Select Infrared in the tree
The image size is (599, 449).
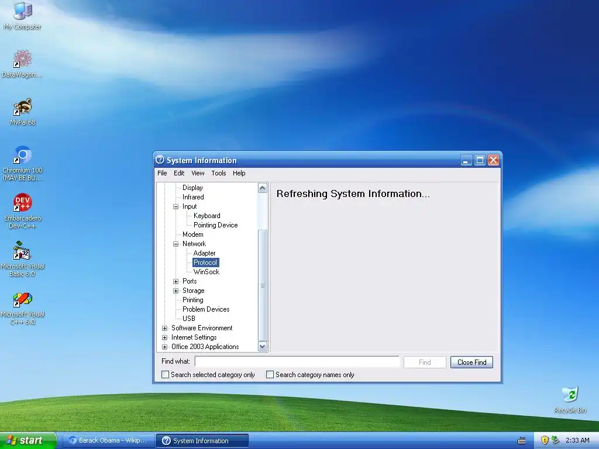point(193,197)
